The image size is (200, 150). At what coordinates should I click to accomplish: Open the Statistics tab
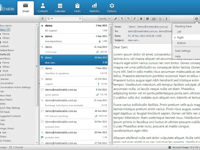click(94, 8)
